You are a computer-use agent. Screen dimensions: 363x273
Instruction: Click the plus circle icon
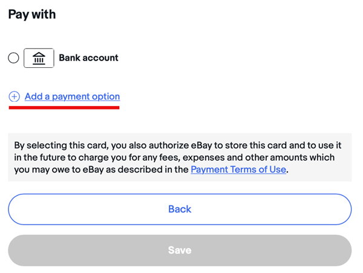(x=14, y=97)
